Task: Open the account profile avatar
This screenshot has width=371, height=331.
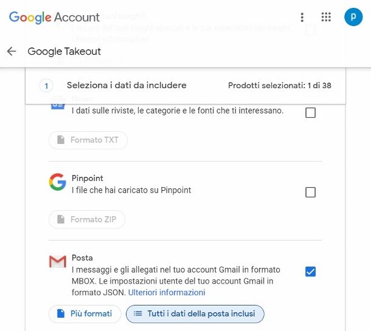Action: (x=353, y=18)
